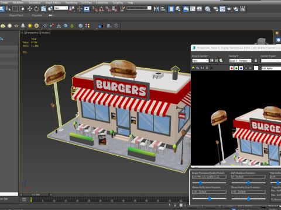
Task: Click the question mark circle icon
Action: [116, 26]
